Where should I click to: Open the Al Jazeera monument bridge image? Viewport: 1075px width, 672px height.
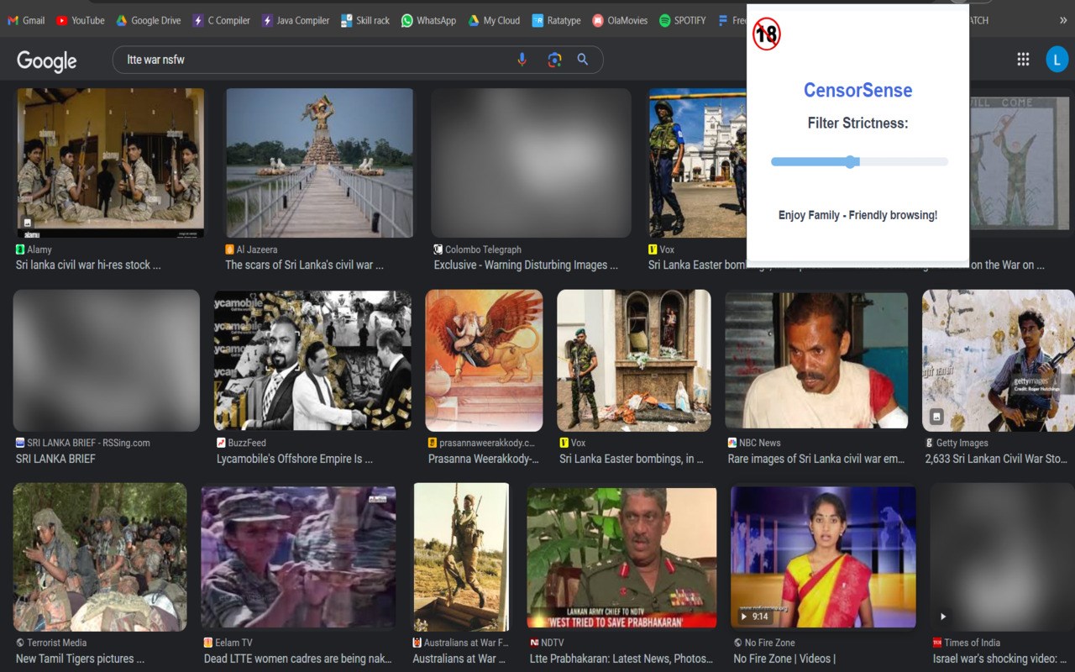(319, 163)
